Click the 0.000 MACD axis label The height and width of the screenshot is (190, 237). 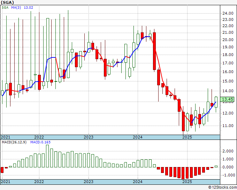(228, 167)
